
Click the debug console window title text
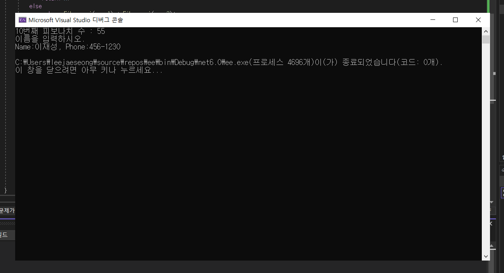[76, 20]
